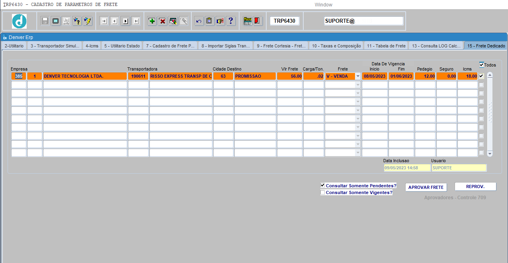Open the Window menu

coord(324,4)
